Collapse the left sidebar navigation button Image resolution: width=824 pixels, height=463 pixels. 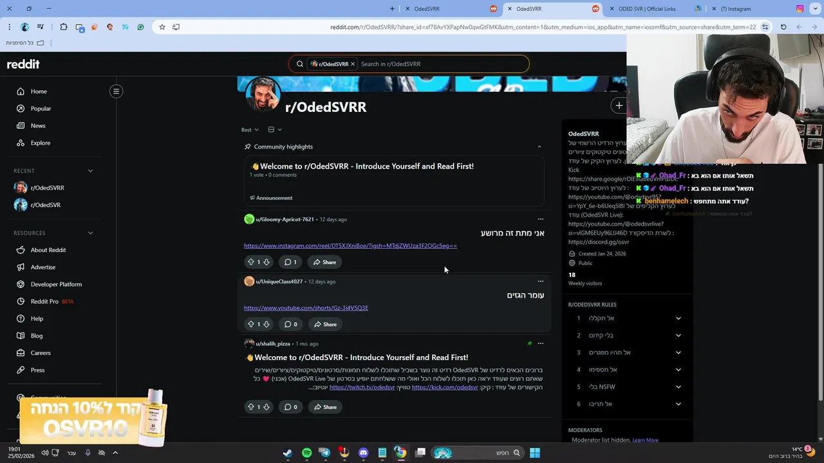click(x=117, y=91)
